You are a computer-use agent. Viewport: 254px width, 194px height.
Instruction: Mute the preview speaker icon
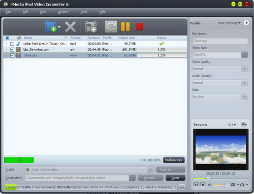pyautogui.click(x=210, y=185)
